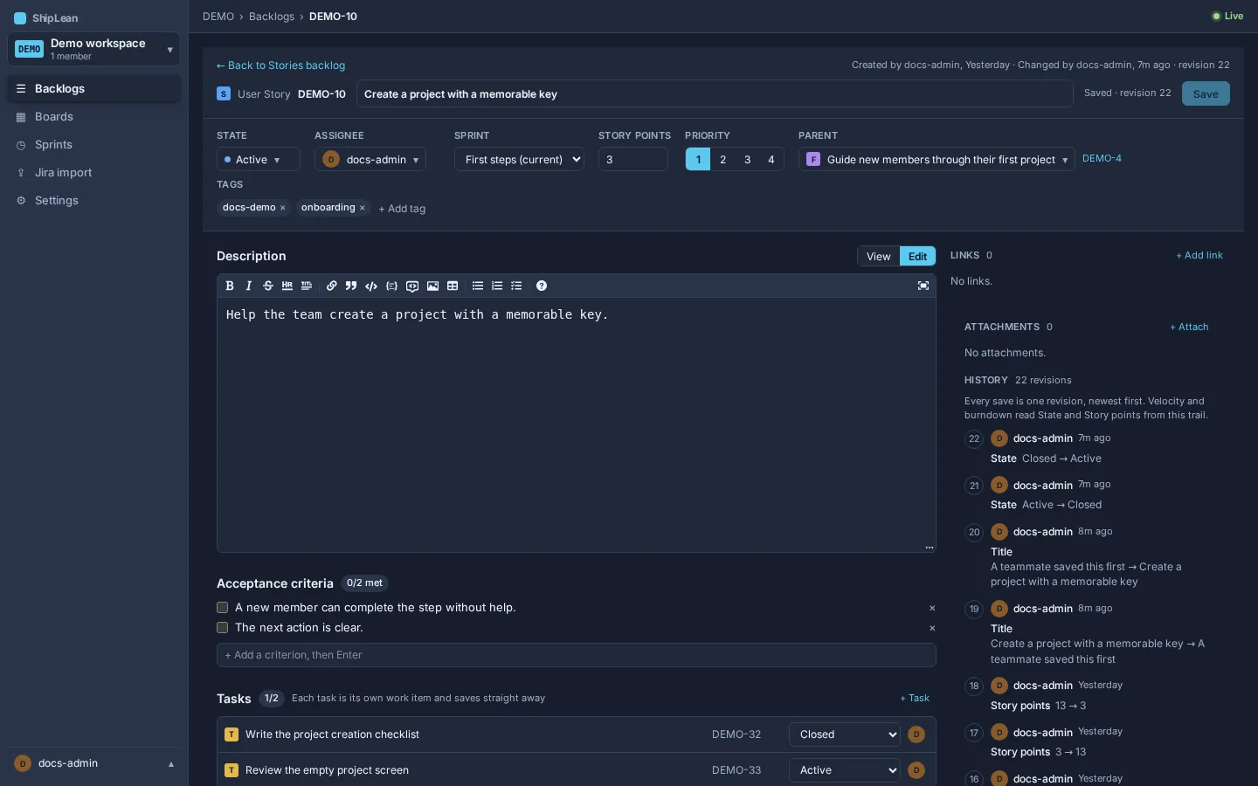Insert a bulleted list
The width and height of the screenshot is (1258, 786).
[478, 286]
